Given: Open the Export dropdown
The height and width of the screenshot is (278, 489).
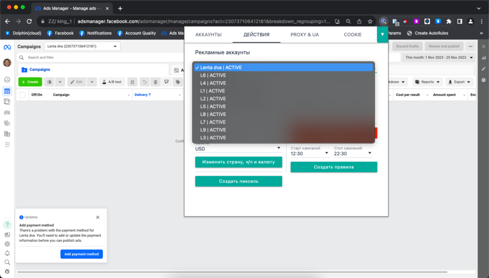Looking at the screenshot, I should (x=459, y=82).
